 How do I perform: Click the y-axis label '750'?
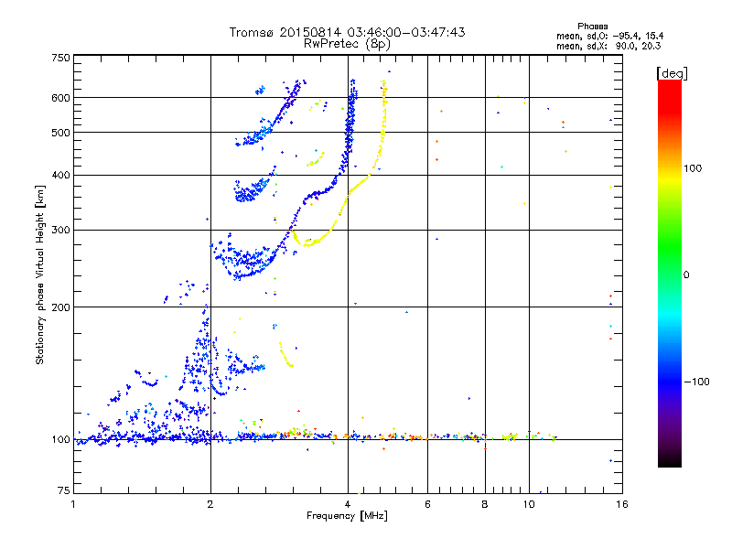(60, 58)
